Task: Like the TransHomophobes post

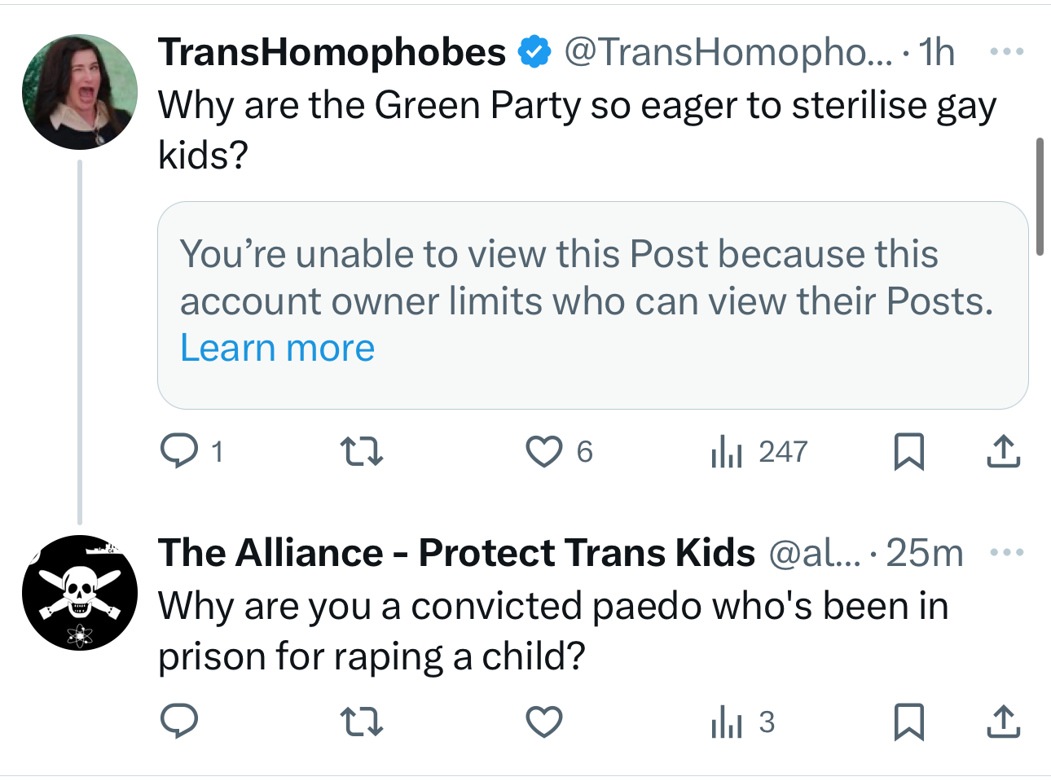Action: click(x=544, y=451)
